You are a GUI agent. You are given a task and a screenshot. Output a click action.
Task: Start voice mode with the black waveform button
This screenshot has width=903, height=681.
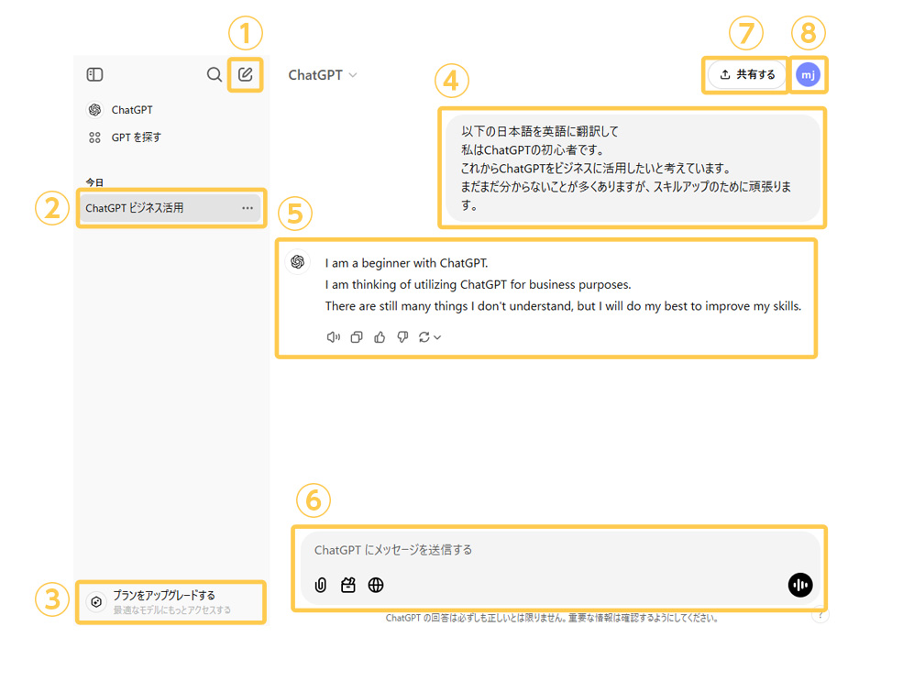click(x=799, y=585)
